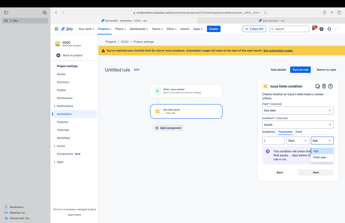Expand the Notifications sidebar section
Image resolution: width=345 pixels, height=223 pixels.
tap(55, 106)
